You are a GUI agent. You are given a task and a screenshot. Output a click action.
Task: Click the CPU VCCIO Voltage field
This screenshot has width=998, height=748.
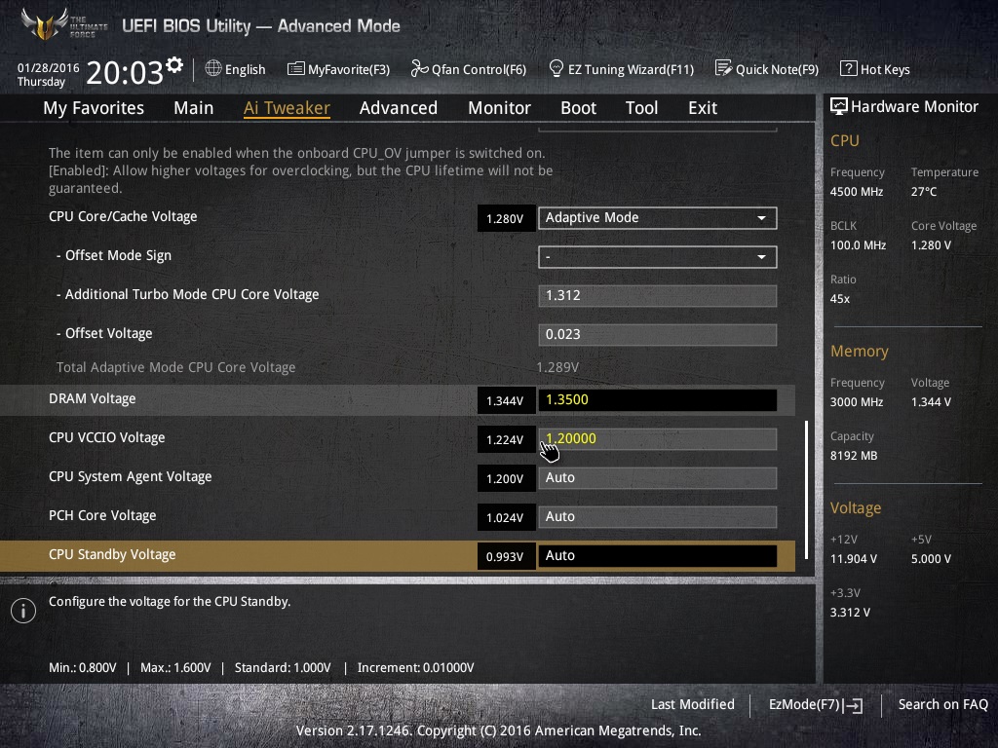point(658,439)
